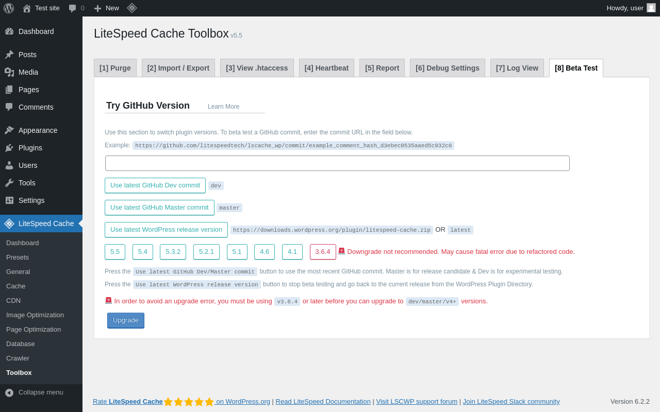Click the blue Upgrade button
The image size is (660, 412).
point(126,320)
